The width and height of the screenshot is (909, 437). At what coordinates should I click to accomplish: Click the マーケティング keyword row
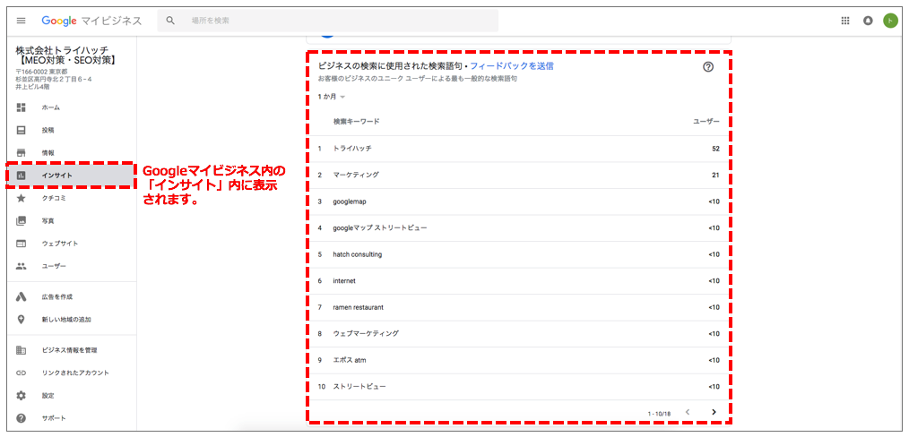pos(518,175)
